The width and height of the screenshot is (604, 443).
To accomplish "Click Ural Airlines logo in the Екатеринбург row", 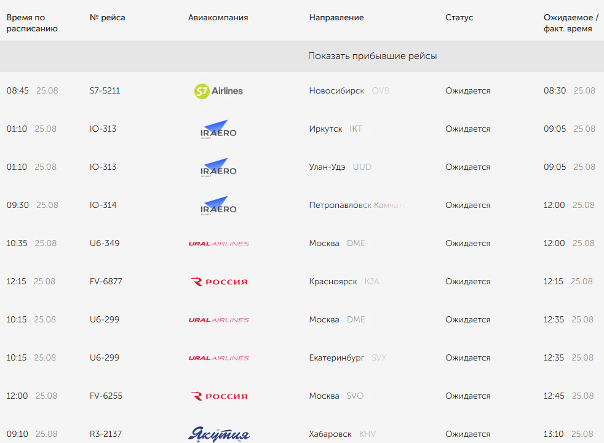I will 218,358.
